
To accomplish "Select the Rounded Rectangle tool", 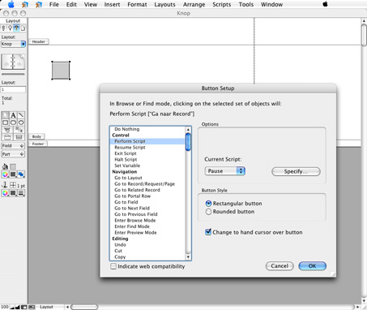I will click(13, 123).
